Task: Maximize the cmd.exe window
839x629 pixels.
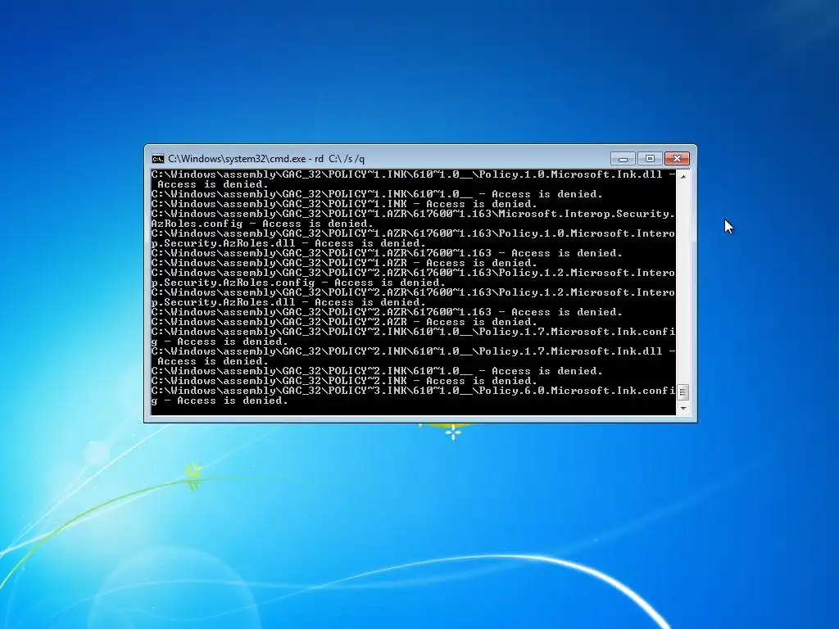Action: point(650,159)
